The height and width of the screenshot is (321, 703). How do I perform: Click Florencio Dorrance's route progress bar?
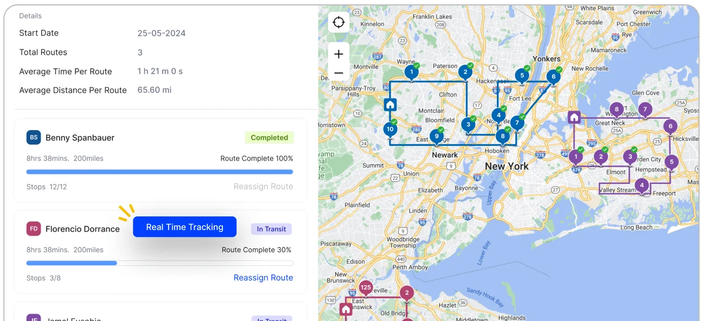(x=160, y=263)
